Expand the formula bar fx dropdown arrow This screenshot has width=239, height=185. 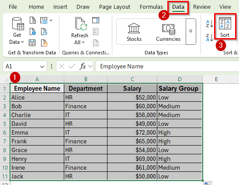tap(90, 67)
